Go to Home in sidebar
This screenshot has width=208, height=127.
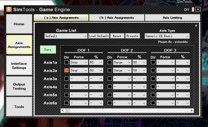coord(19,24)
